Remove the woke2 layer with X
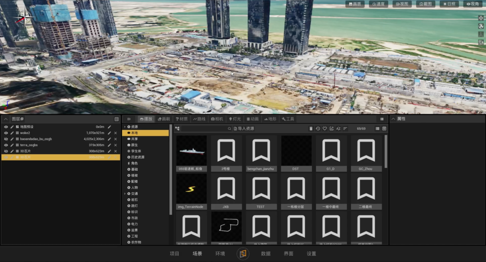Viewport: 486px width, 262px height. click(115, 133)
